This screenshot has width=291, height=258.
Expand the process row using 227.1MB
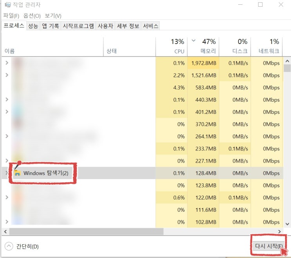pos(7,161)
